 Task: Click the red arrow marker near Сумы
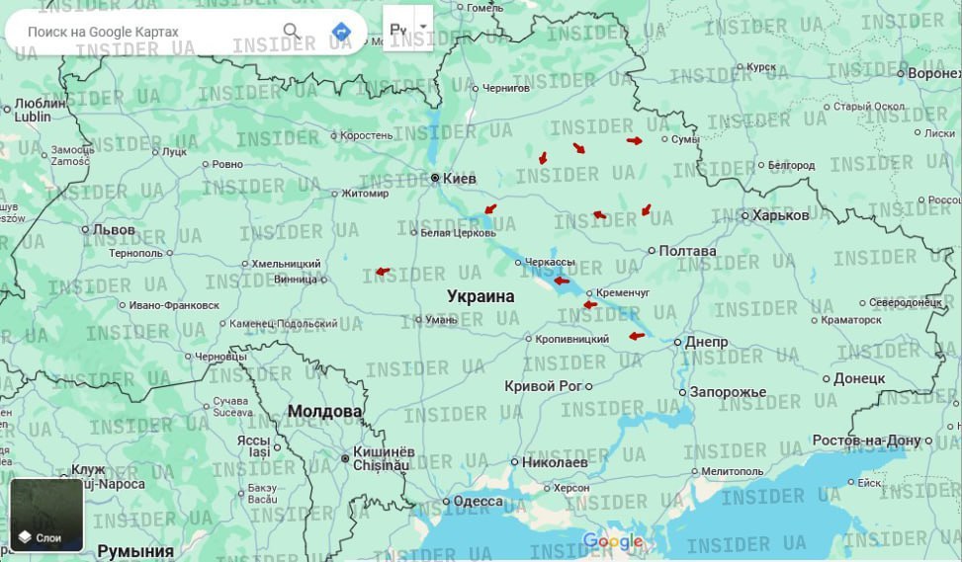(634, 140)
